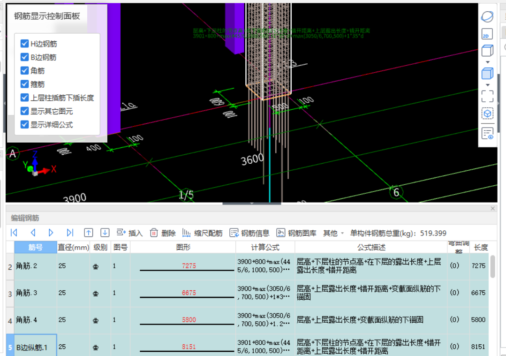
Task: Go to previous rebar record
Action: point(33,233)
